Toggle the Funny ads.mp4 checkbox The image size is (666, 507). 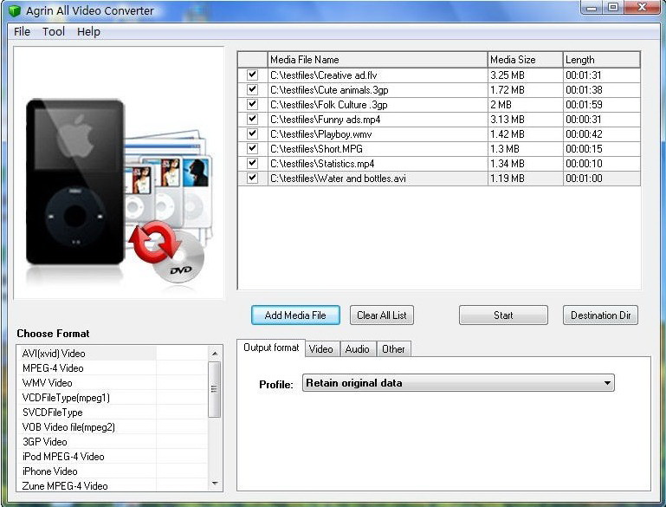point(252,119)
